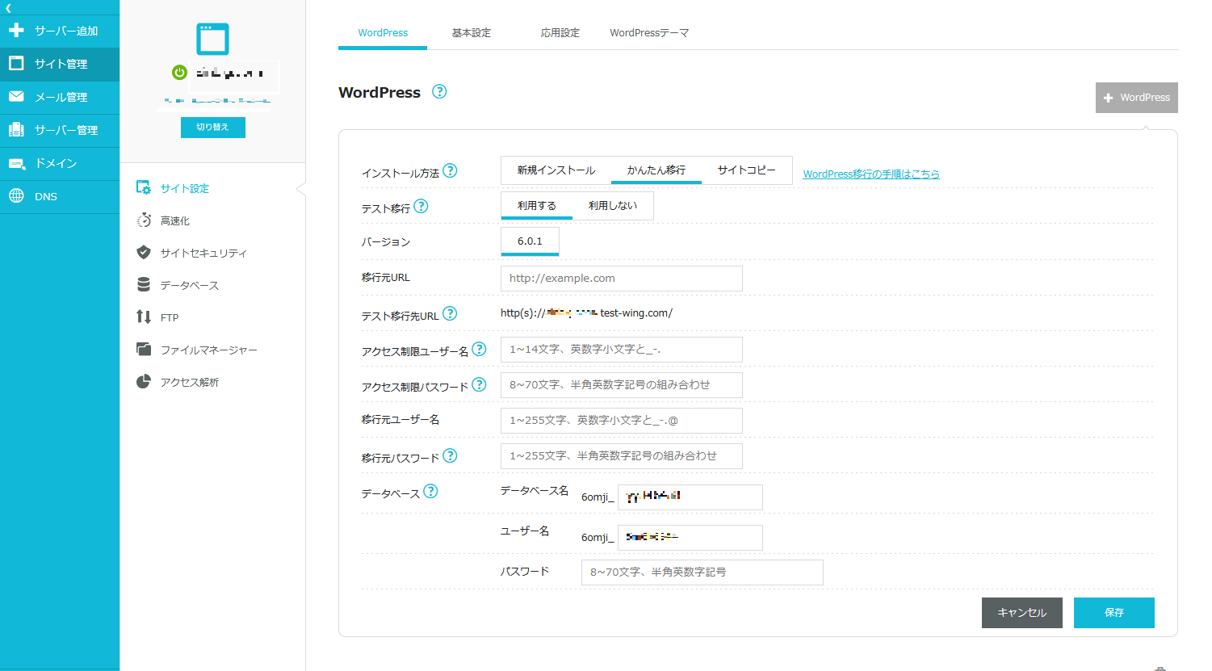1212x671 pixels.
Task: Select 新規インストール install method
Action: (556, 170)
